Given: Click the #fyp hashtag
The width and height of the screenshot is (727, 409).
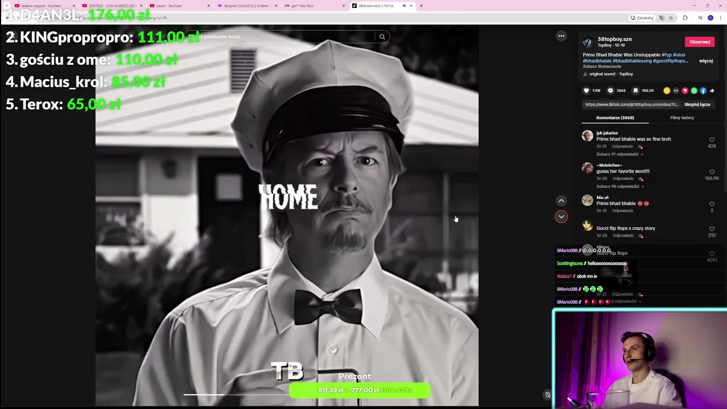Looking at the screenshot, I should point(666,55).
